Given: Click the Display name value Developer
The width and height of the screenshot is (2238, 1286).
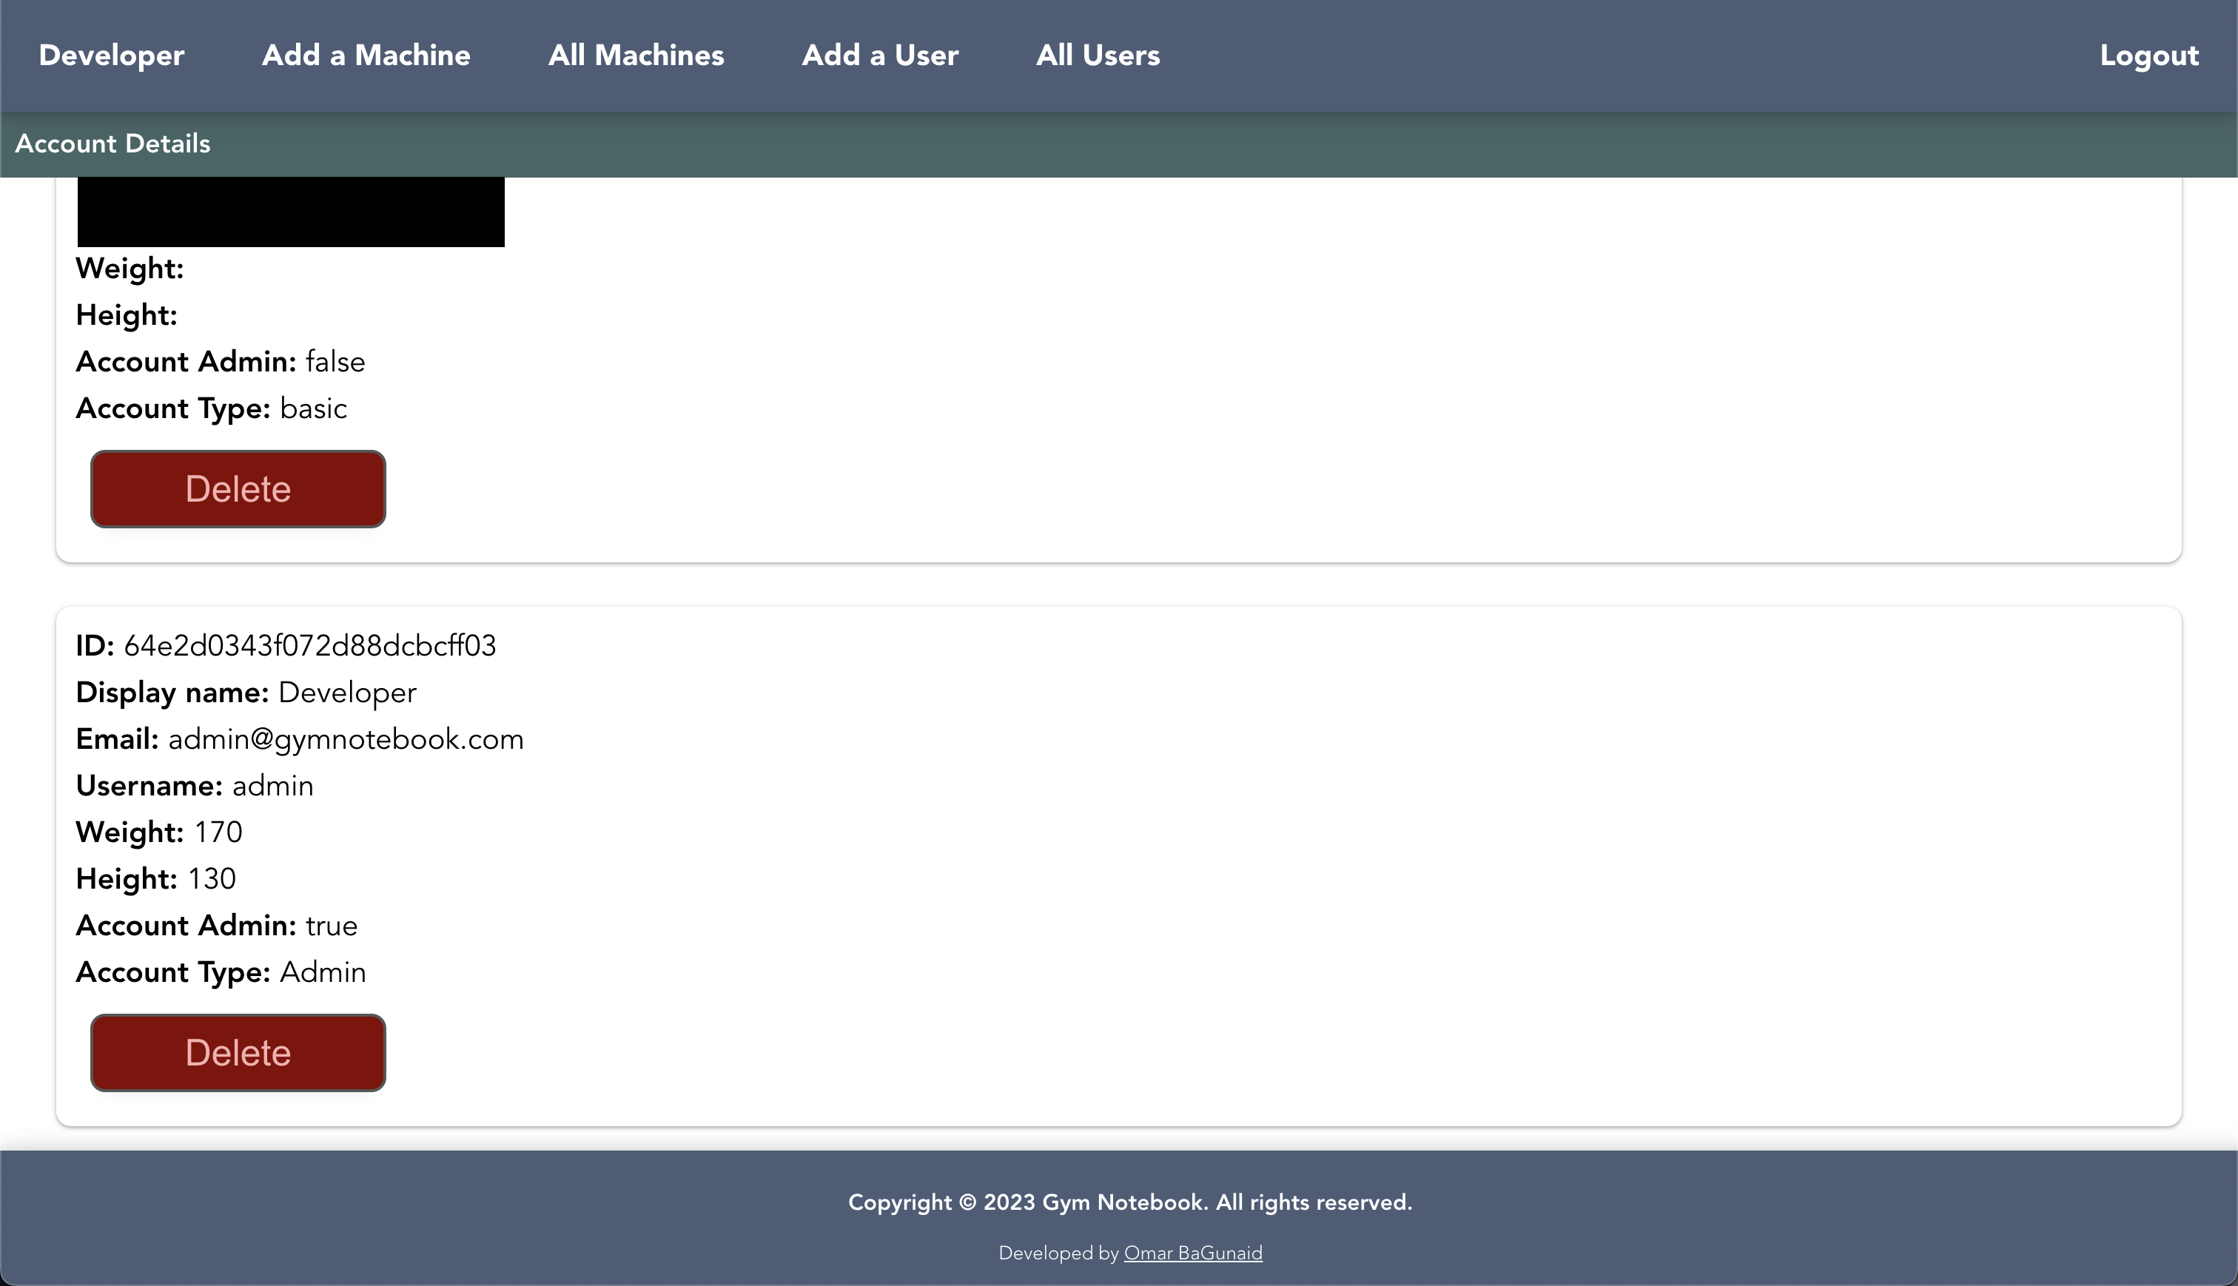Looking at the screenshot, I should point(347,693).
